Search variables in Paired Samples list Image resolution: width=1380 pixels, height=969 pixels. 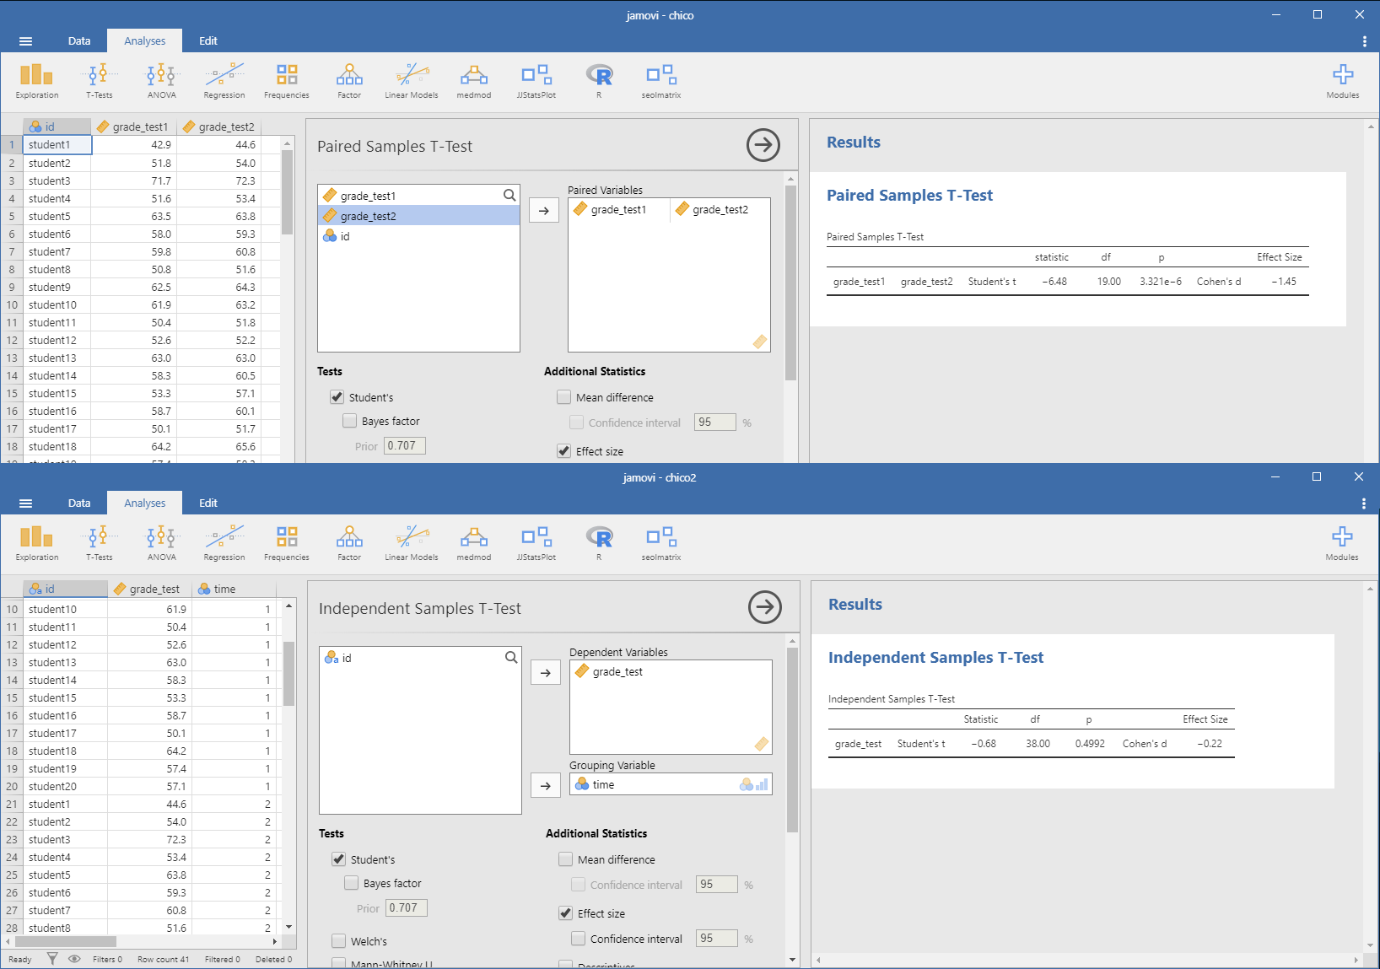click(x=509, y=195)
